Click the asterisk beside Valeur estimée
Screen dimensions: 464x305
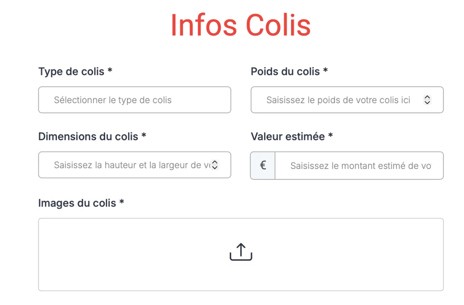point(331,135)
